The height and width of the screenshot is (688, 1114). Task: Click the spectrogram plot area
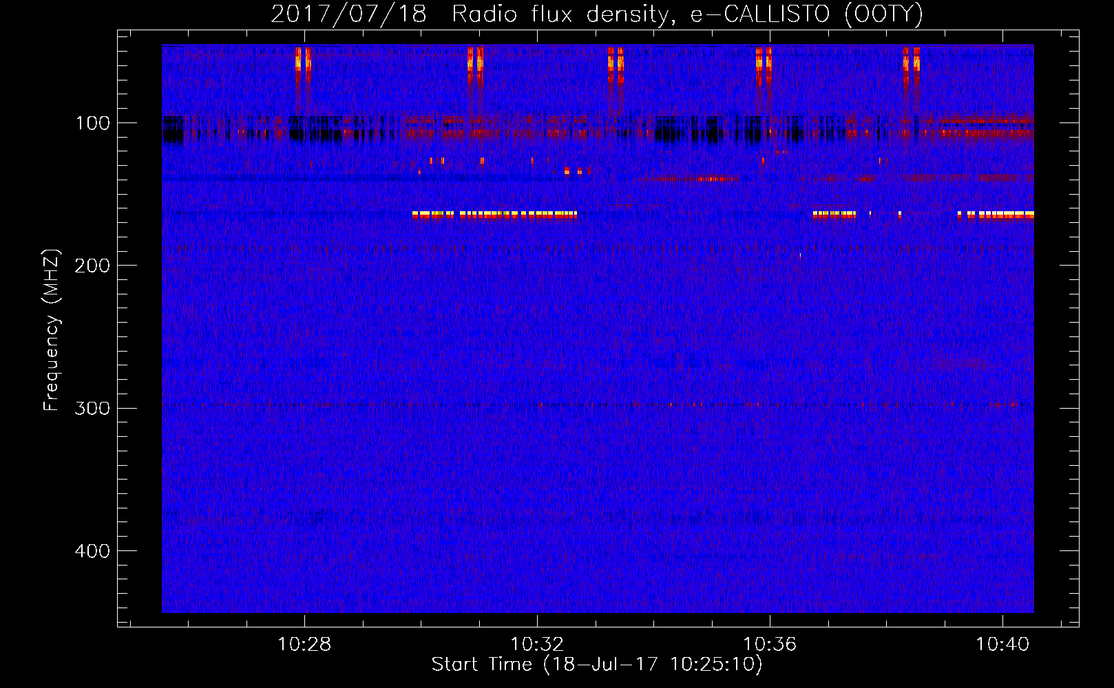(x=598, y=328)
